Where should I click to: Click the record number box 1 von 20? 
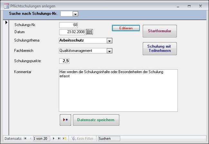click(41, 139)
